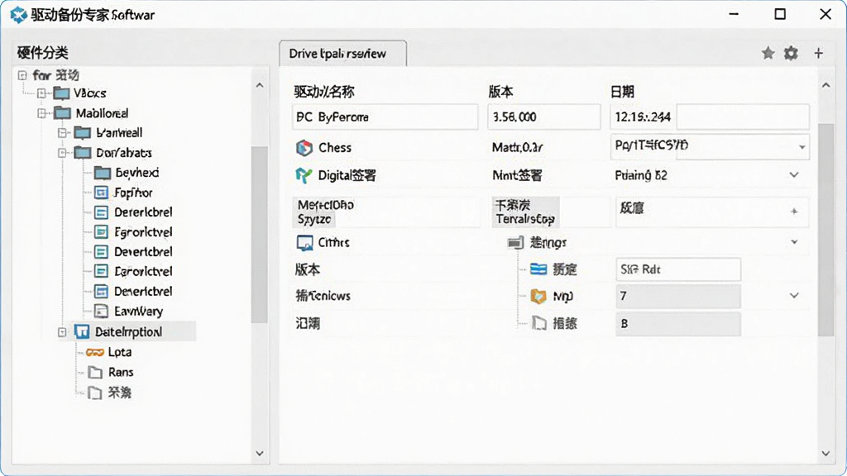Click the star favorite icon
This screenshot has width=847, height=476.
coord(768,53)
